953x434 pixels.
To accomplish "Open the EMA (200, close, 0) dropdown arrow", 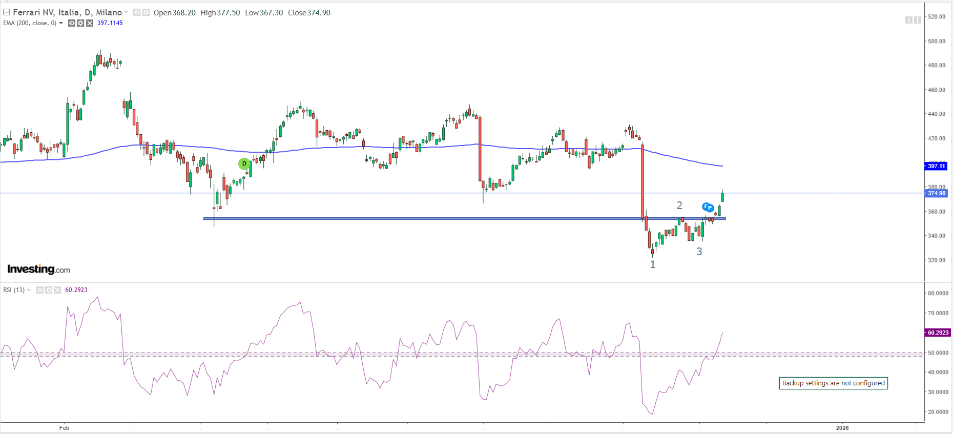I will (x=61, y=23).
